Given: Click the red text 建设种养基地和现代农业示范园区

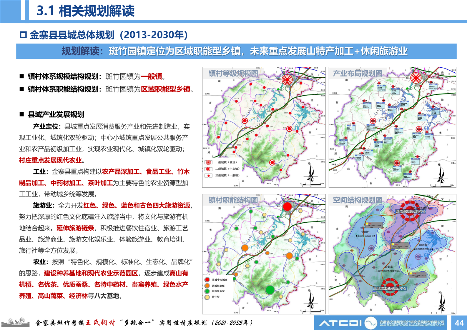Looking at the screenshot, I should (91, 273).
